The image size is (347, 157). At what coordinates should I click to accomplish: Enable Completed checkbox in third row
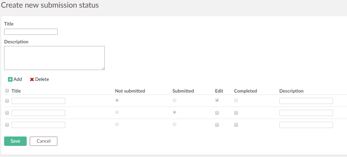pos(236,125)
